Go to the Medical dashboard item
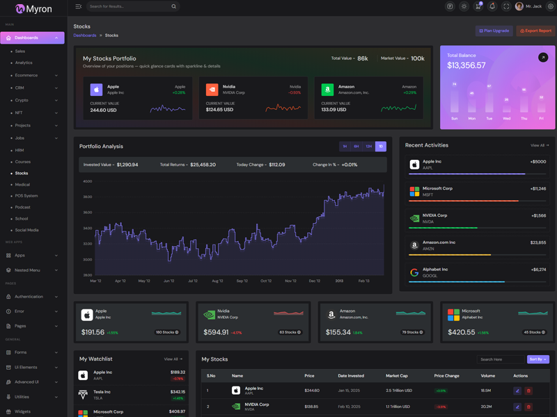This screenshot has width=557, height=417. click(x=22, y=185)
